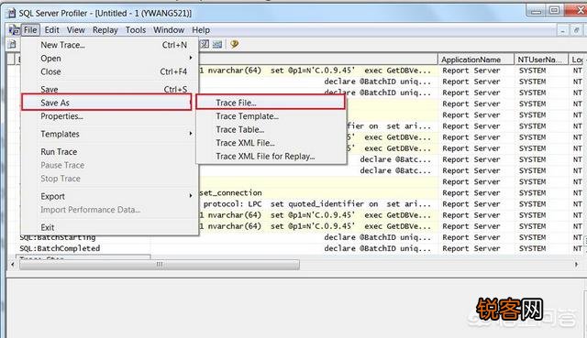
Task: Choose the Trace XML File... entry
Action: tap(271, 143)
